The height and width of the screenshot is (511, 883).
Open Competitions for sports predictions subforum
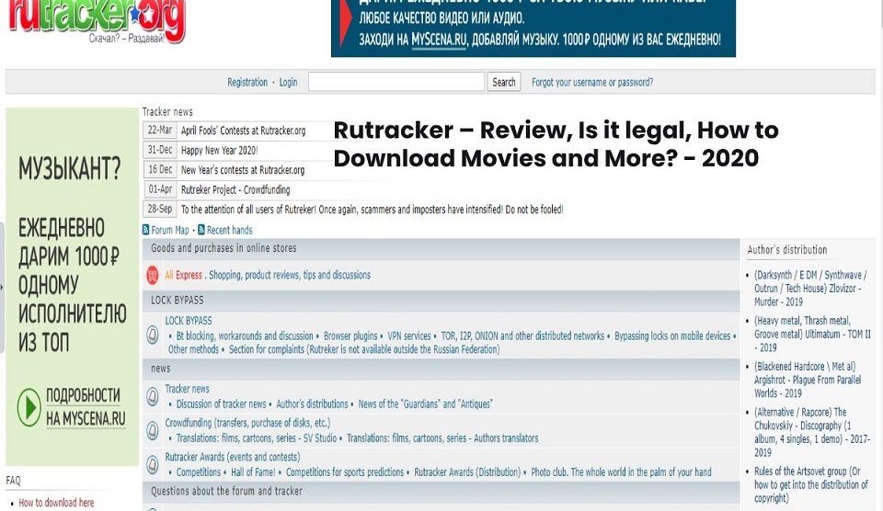click(345, 472)
